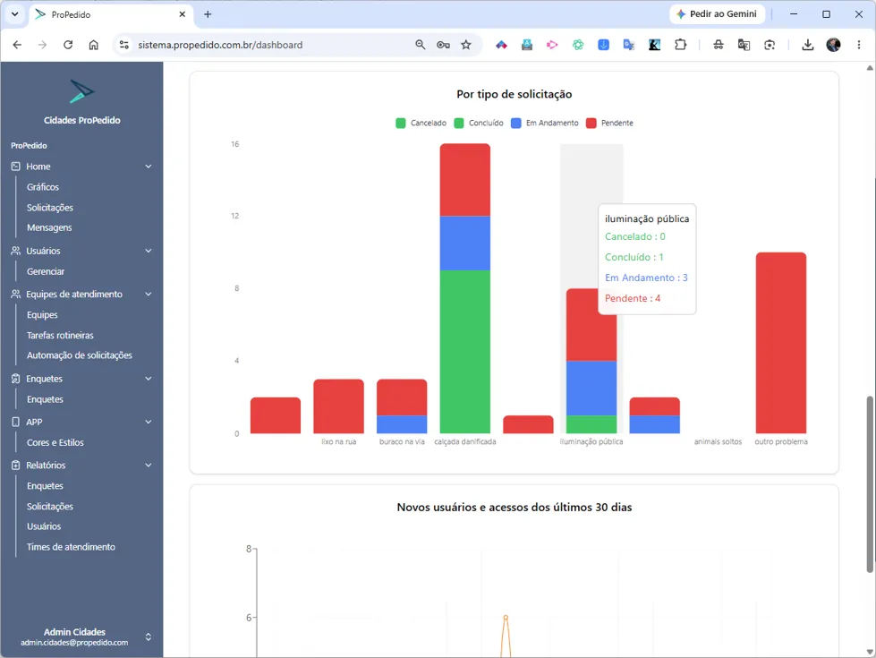Toggle Concluído series in chart legend
Image resolution: width=876 pixels, height=658 pixels.
click(x=479, y=123)
